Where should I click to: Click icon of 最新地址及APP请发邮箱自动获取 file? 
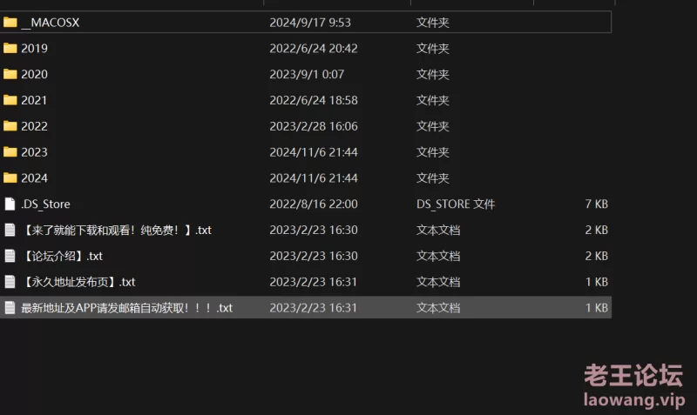click(10, 308)
